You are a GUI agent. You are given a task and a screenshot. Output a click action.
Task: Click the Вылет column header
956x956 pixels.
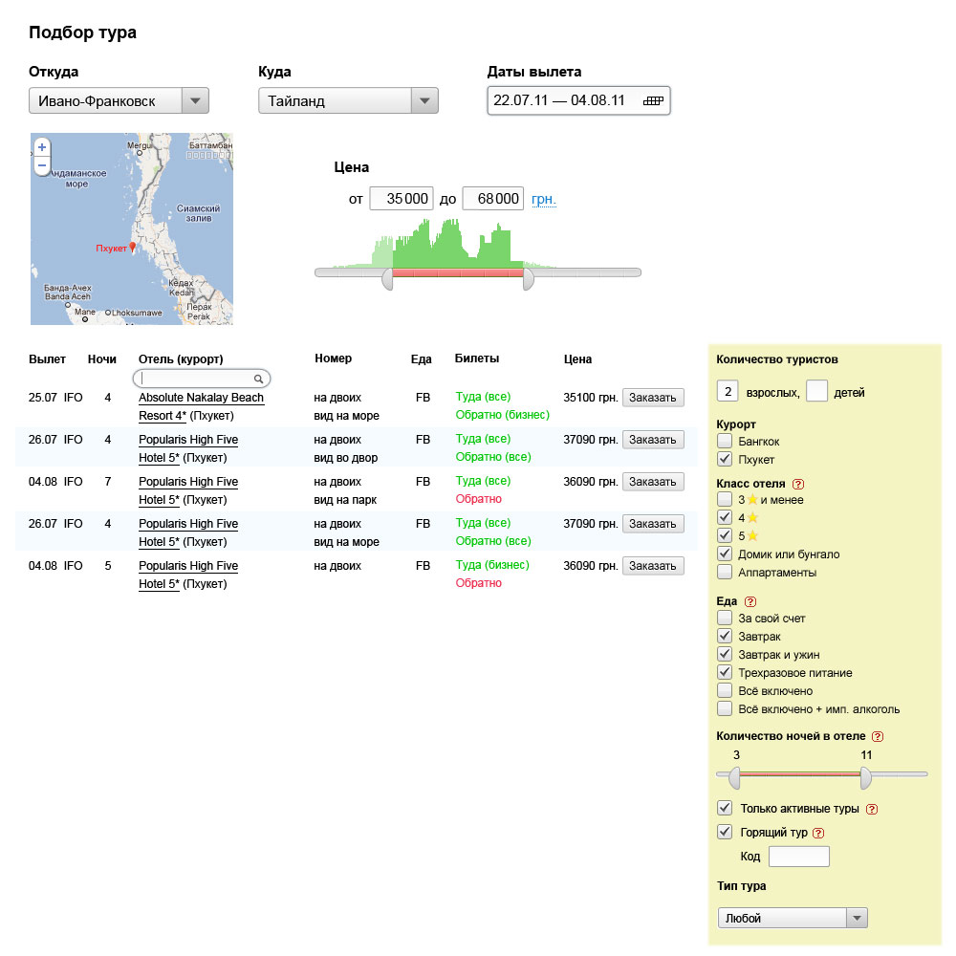pos(47,359)
